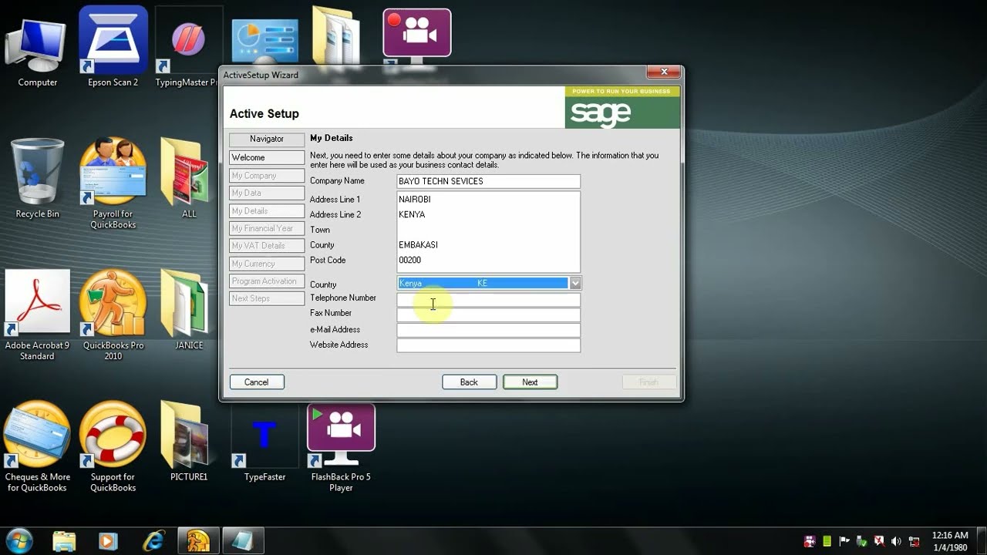The height and width of the screenshot is (555, 987).
Task: Click the Cancel button
Action: [257, 382]
